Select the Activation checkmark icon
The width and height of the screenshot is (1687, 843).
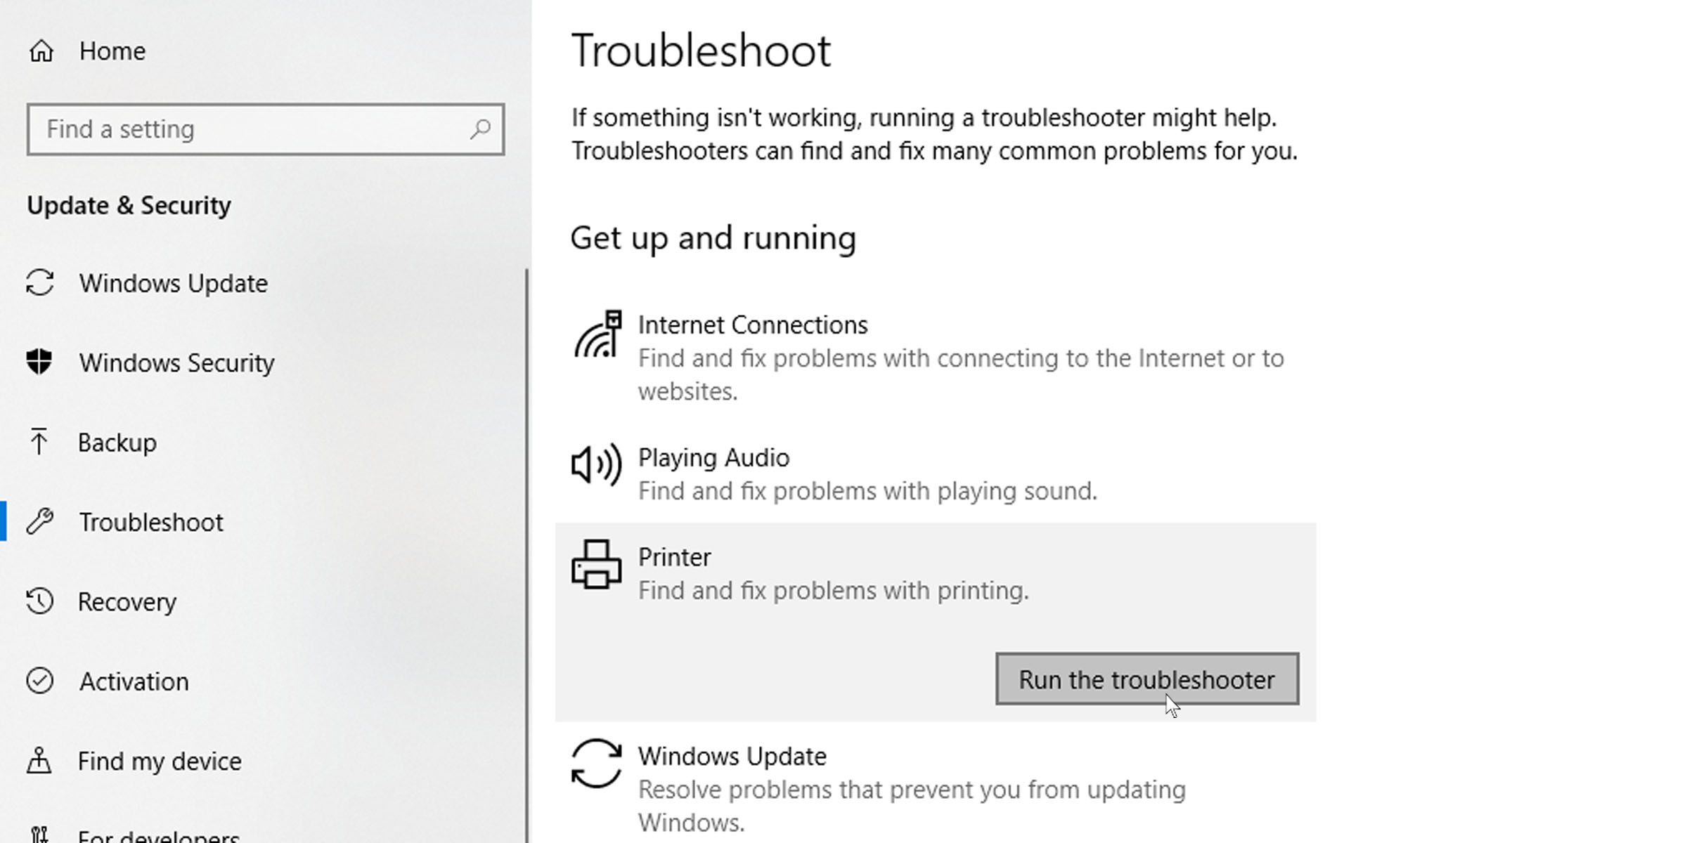coord(40,681)
